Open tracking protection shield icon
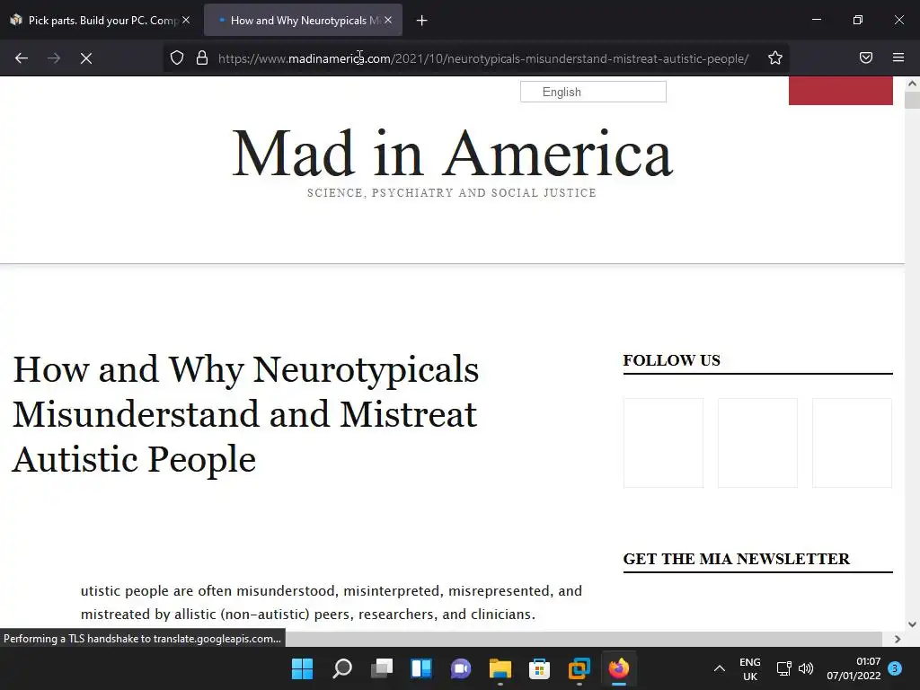This screenshot has height=690, width=920. pyautogui.click(x=177, y=58)
